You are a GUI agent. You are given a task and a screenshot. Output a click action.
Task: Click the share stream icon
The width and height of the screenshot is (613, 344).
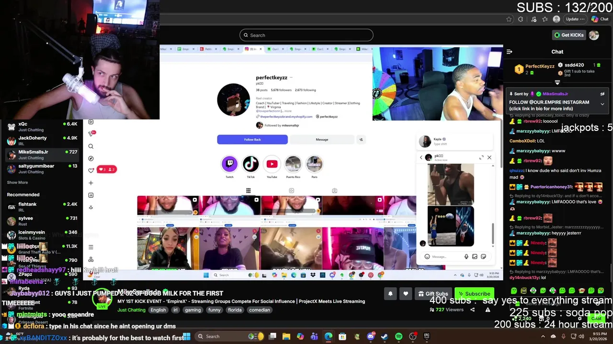point(472,310)
